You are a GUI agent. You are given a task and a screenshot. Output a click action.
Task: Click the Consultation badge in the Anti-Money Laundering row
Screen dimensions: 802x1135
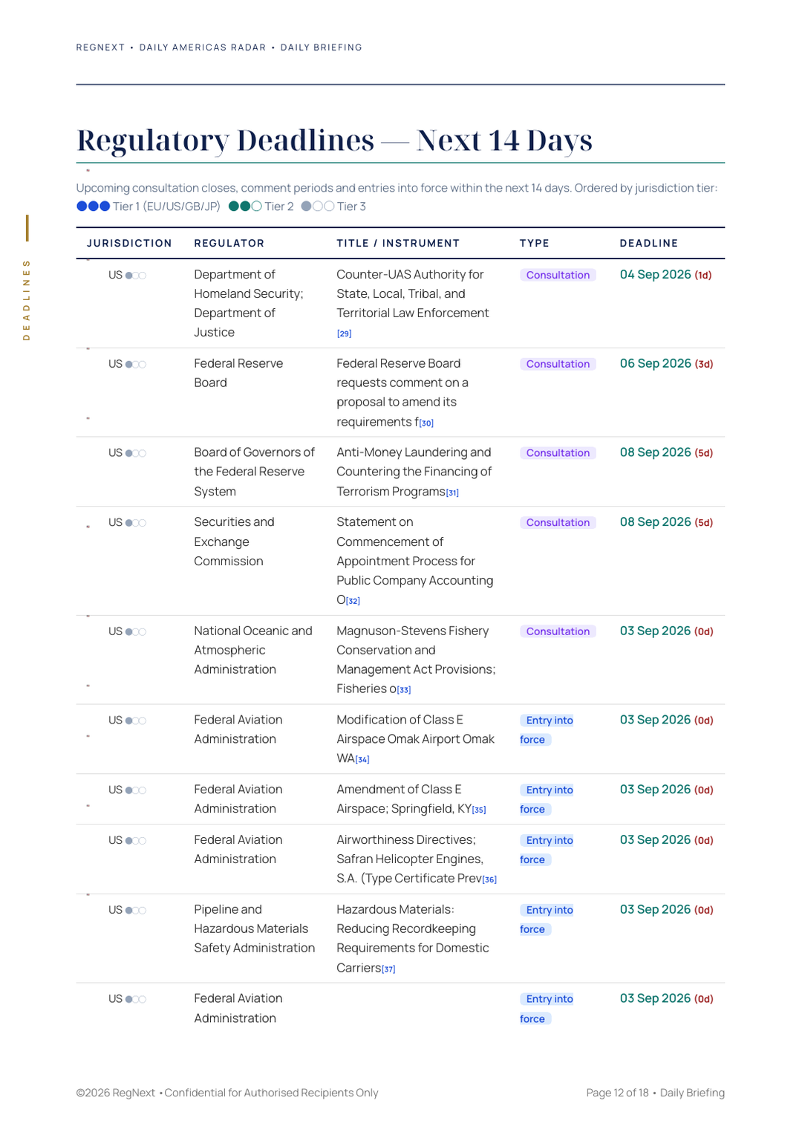(x=558, y=453)
